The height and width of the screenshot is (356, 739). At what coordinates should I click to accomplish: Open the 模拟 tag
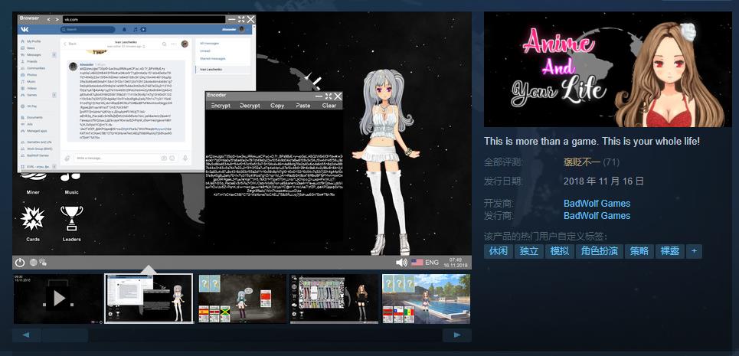coord(560,251)
